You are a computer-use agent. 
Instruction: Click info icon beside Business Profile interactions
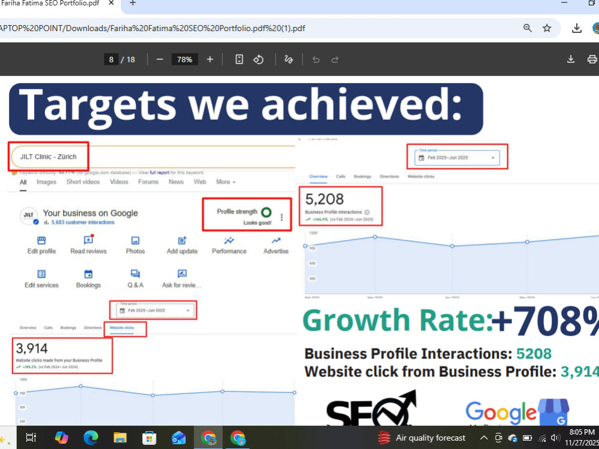coord(367,213)
